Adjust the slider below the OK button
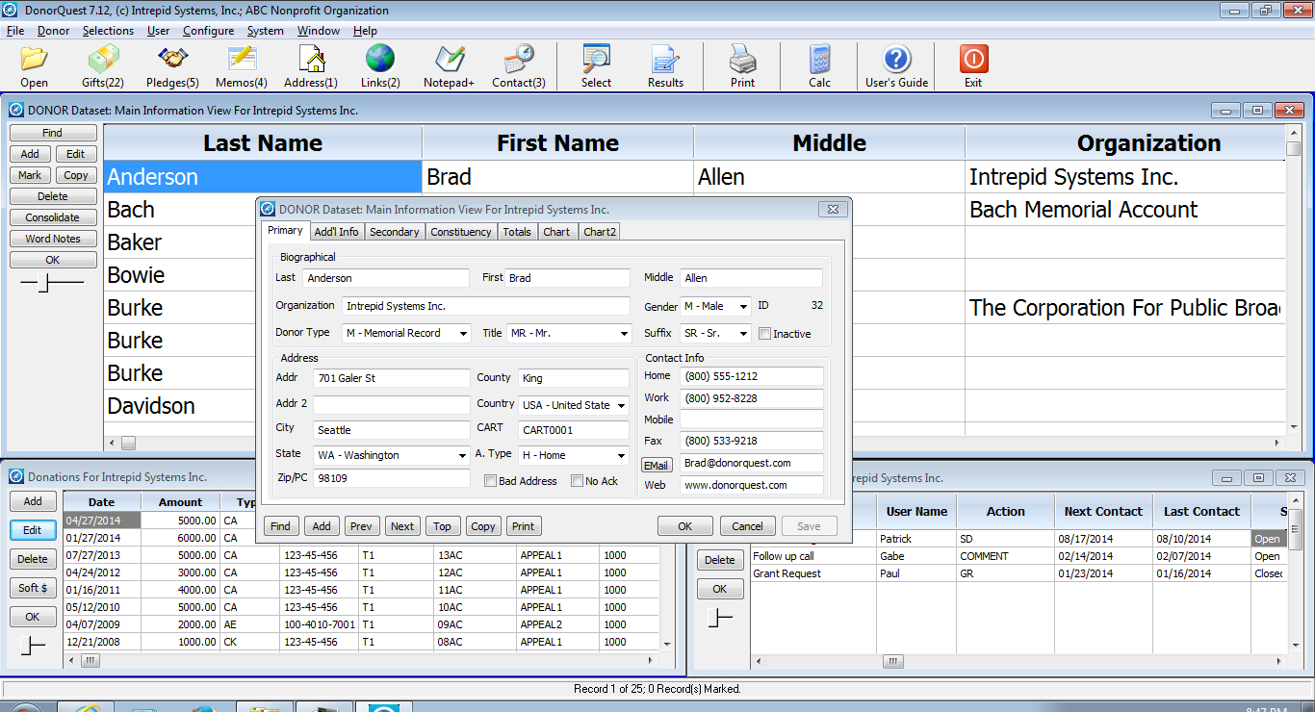 [x=45, y=283]
